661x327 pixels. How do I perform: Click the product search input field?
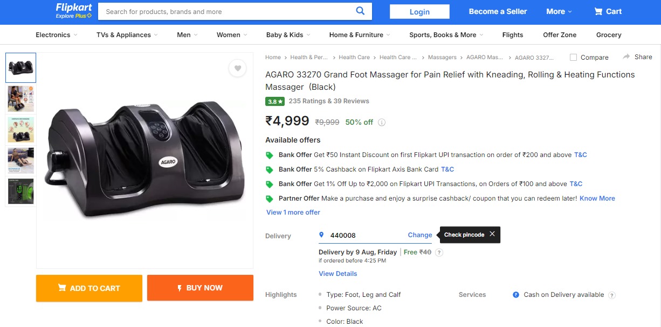(226, 11)
